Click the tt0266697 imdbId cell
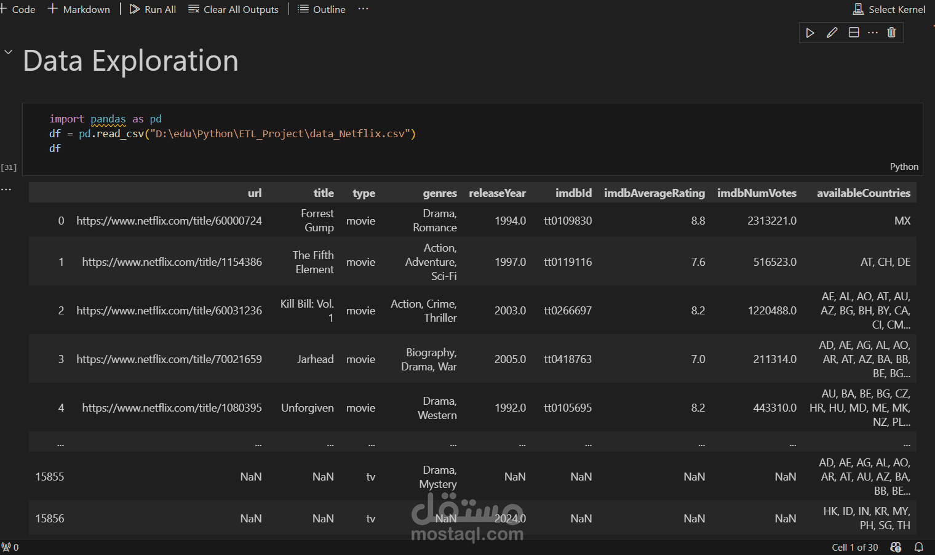The width and height of the screenshot is (935, 555). 568,311
